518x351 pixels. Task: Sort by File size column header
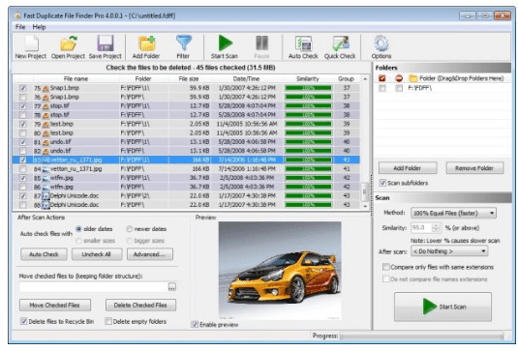[189, 79]
